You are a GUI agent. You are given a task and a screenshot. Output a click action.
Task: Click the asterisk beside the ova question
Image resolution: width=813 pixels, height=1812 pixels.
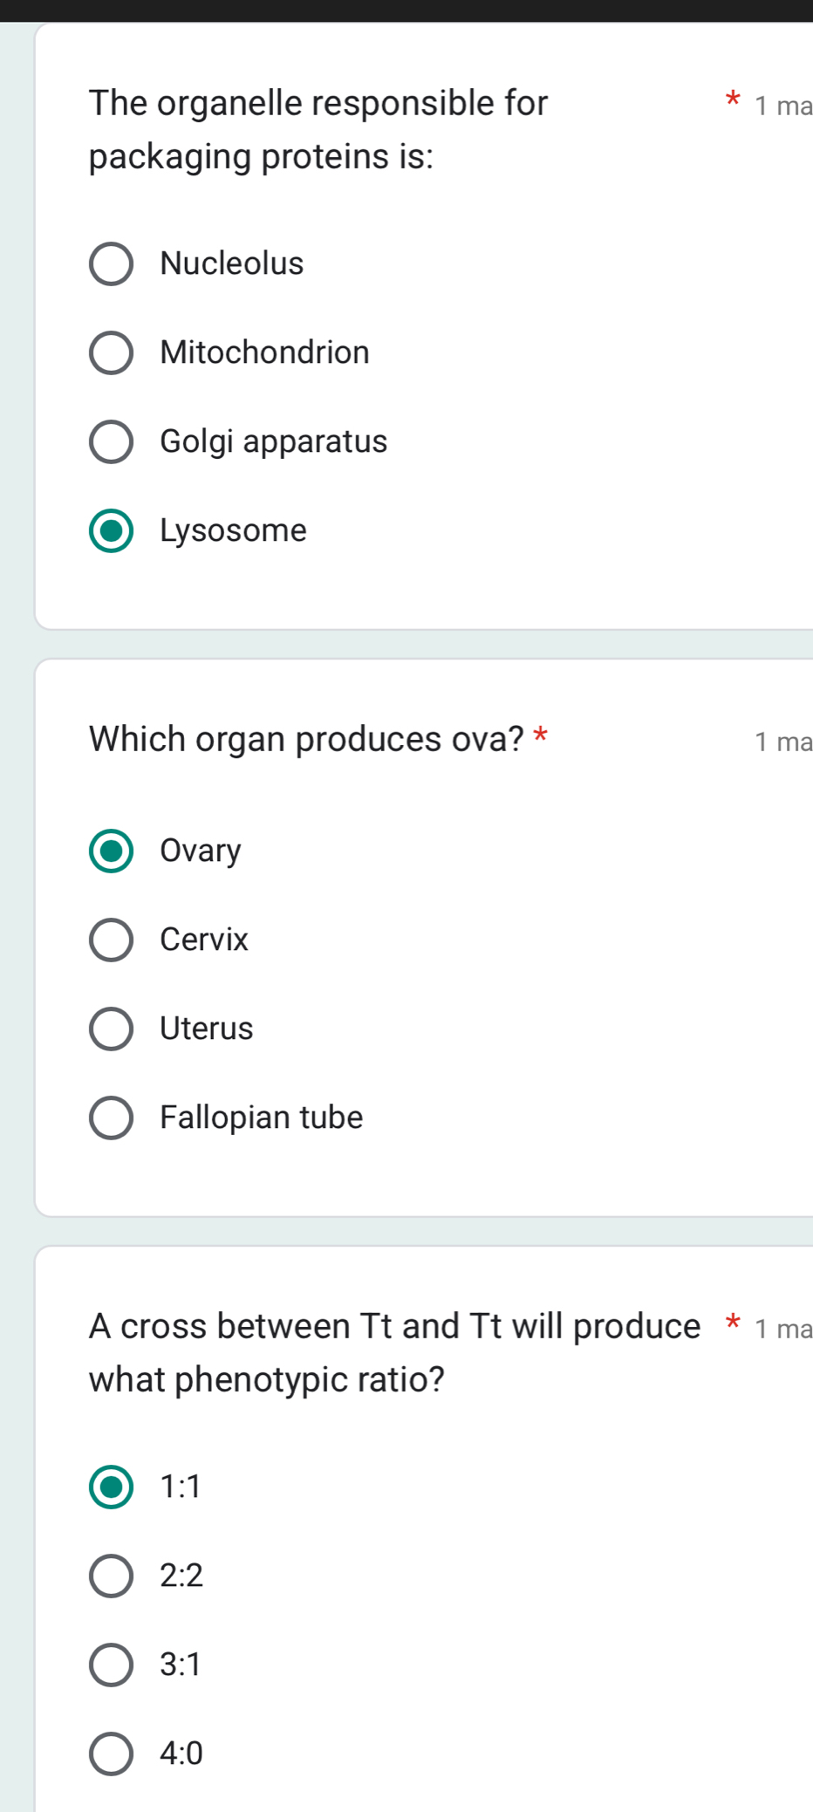coord(542,737)
